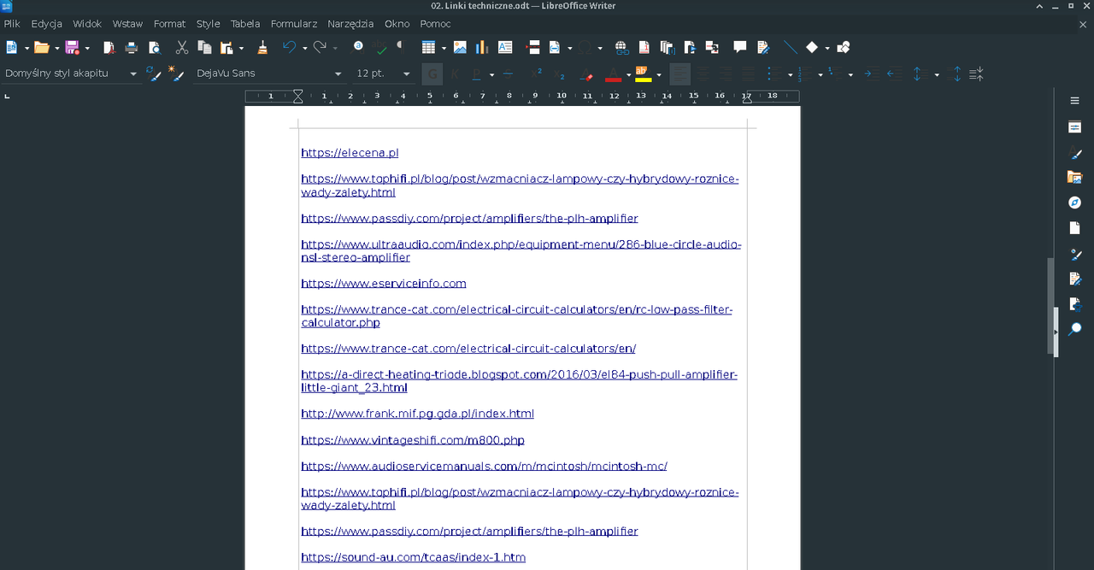Toggle superscript formatting
This screenshot has height=570, width=1094.
pyautogui.click(x=537, y=73)
